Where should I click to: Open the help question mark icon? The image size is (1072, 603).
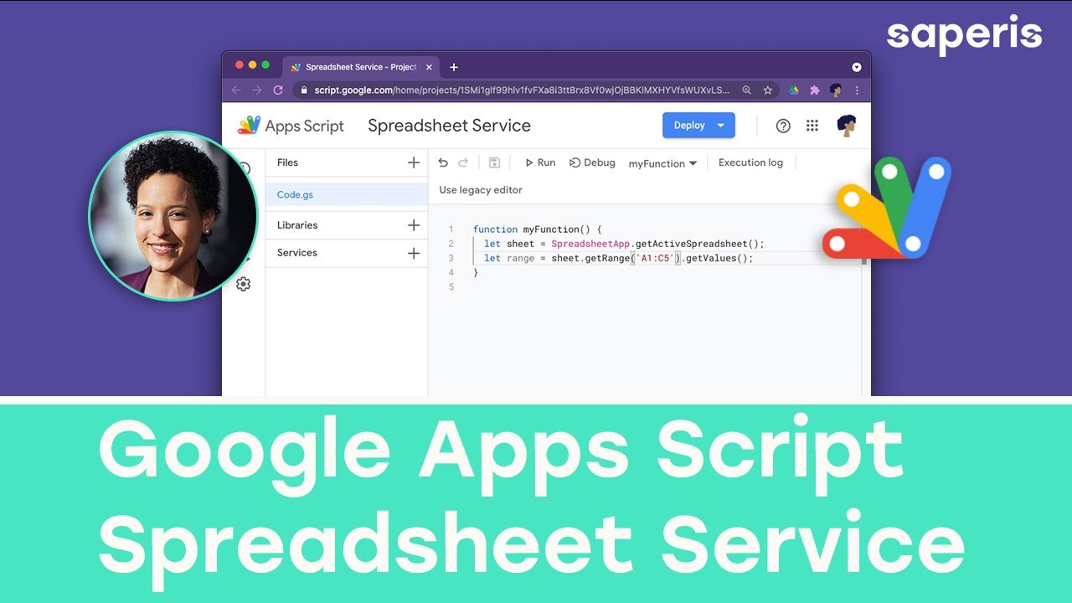tap(783, 126)
